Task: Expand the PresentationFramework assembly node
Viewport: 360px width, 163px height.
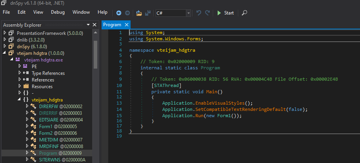Action: (x=5, y=33)
